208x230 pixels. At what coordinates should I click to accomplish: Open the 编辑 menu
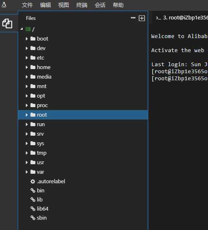(x=45, y=5)
